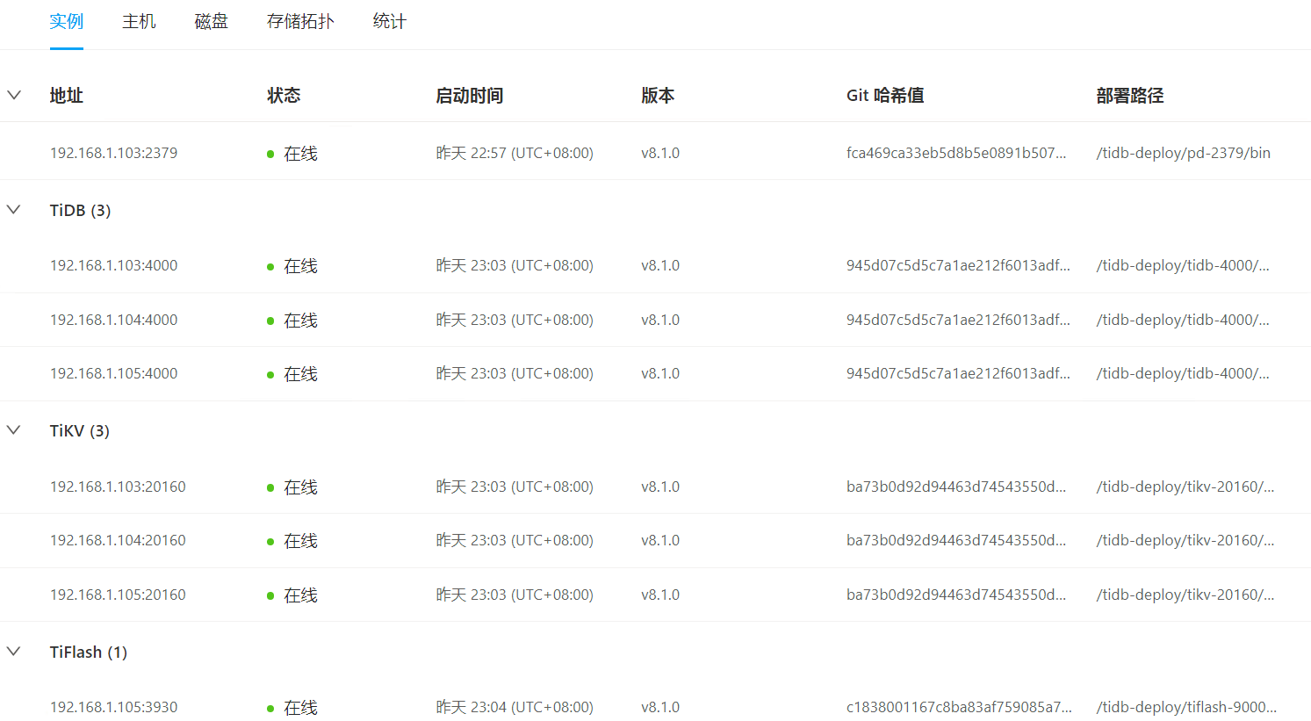Click start time of 192.168.1.105:4000
This screenshot has height=721, width=1311.
[x=515, y=373]
